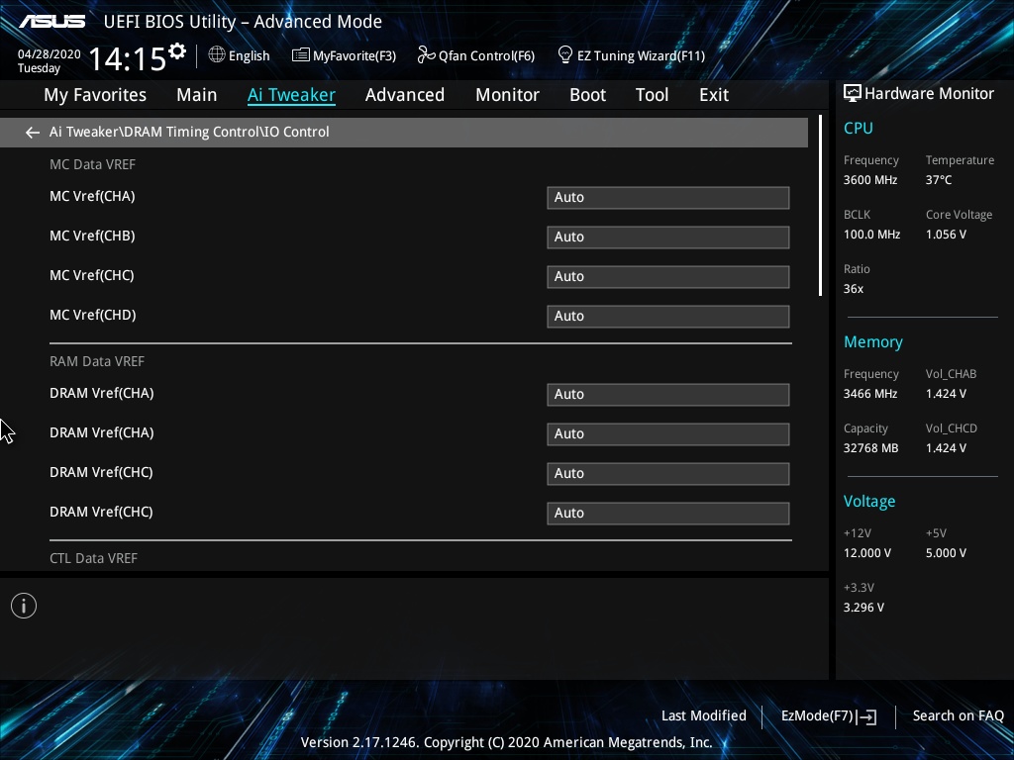The image size is (1014, 760).
Task: Click the date 04/28/2020
Action: tap(50, 54)
